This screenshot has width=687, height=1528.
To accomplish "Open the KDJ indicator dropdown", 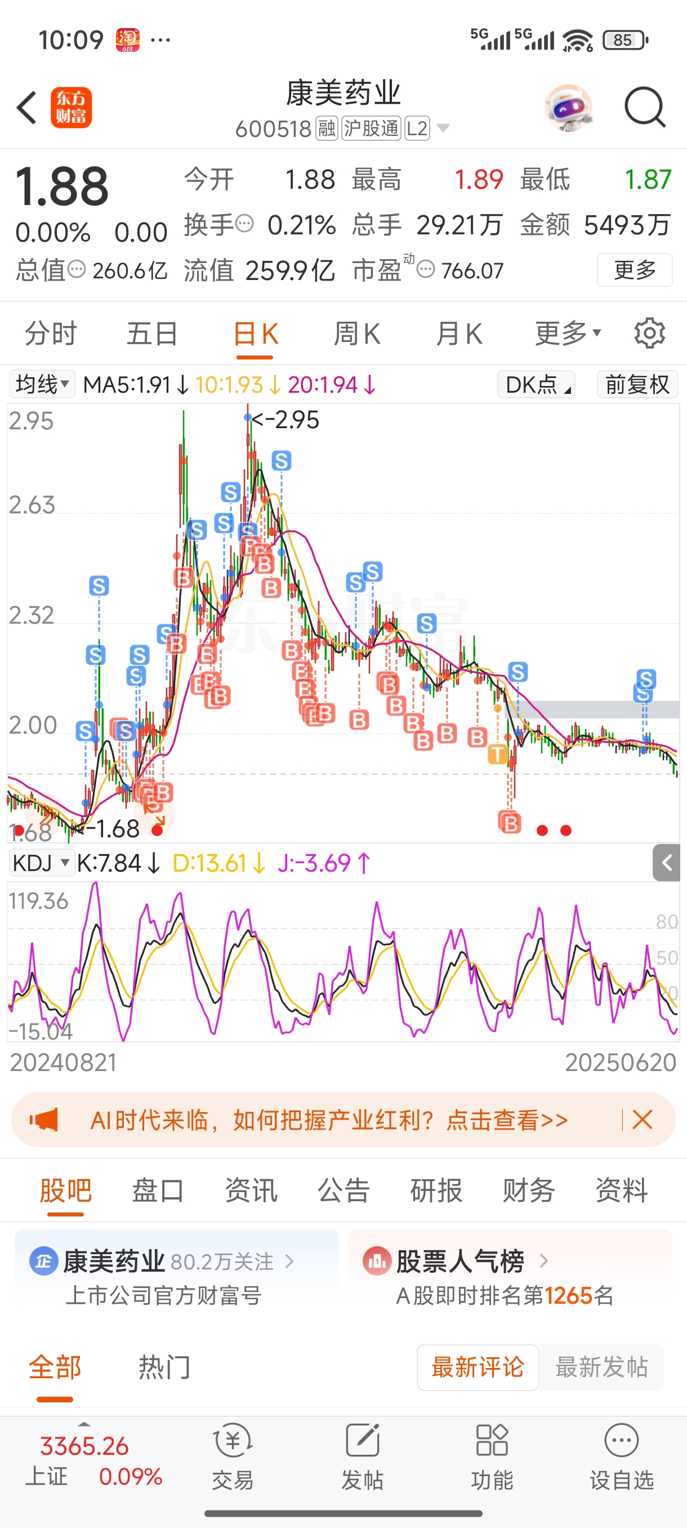I will click(42, 863).
